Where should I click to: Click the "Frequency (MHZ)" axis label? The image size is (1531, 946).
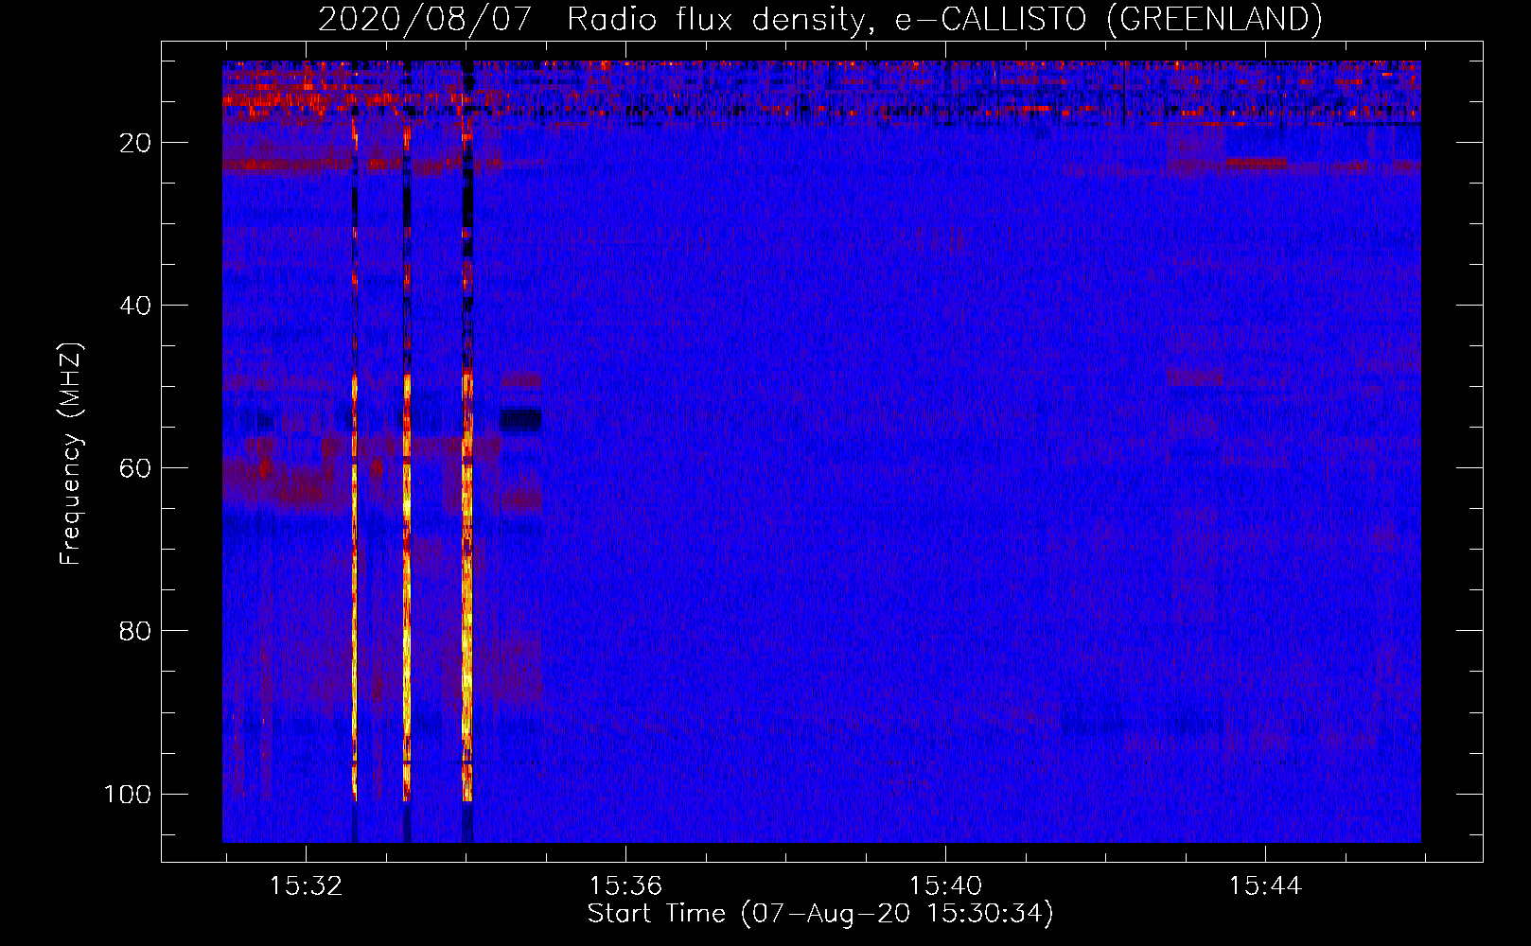(x=71, y=453)
